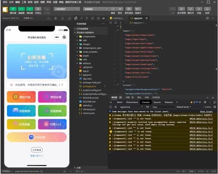Open the 小程序模式 mode dropdown

[x=67, y=9]
